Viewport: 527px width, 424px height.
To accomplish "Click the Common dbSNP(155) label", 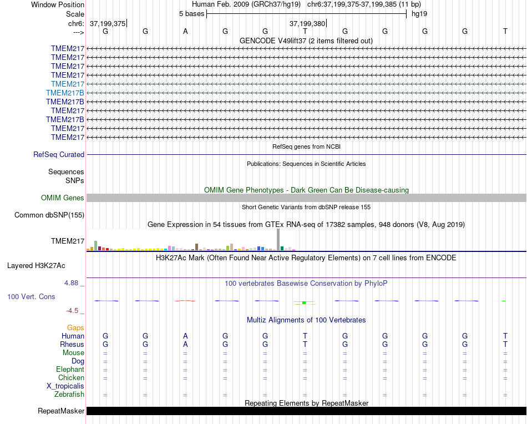I will point(49,215).
